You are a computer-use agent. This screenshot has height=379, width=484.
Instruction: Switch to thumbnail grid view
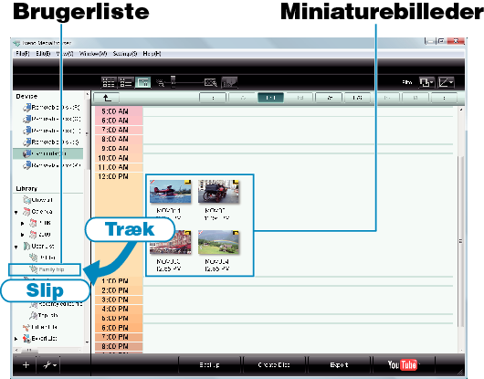coord(109,82)
